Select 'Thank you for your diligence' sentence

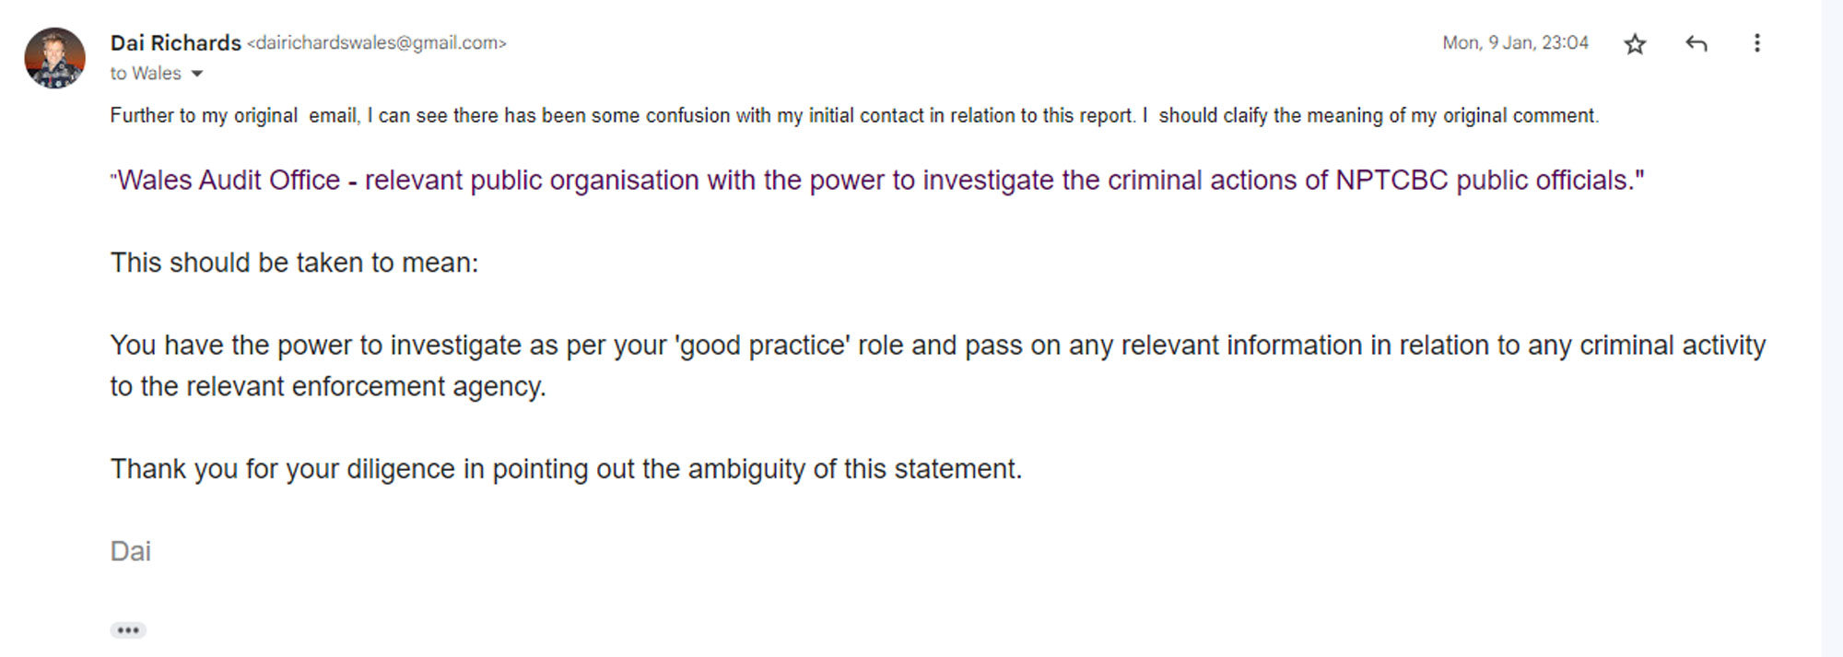pyautogui.click(x=566, y=469)
